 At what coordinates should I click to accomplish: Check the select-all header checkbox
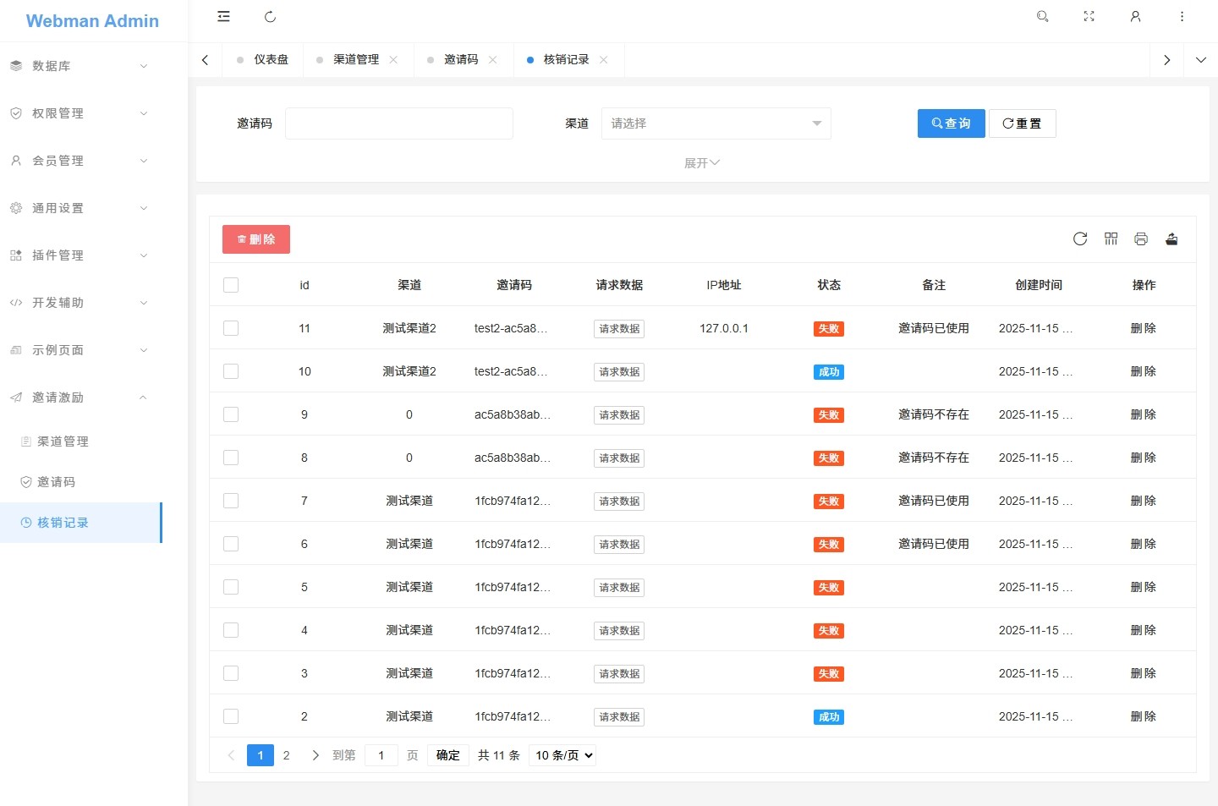click(231, 285)
